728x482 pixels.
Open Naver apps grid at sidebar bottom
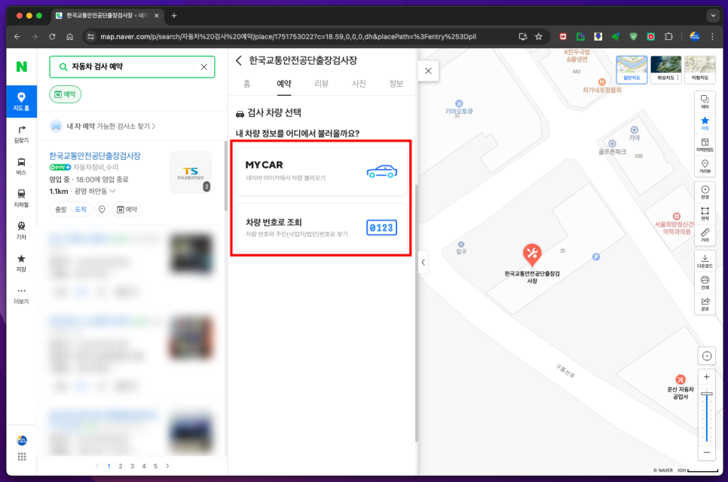[x=22, y=457]
